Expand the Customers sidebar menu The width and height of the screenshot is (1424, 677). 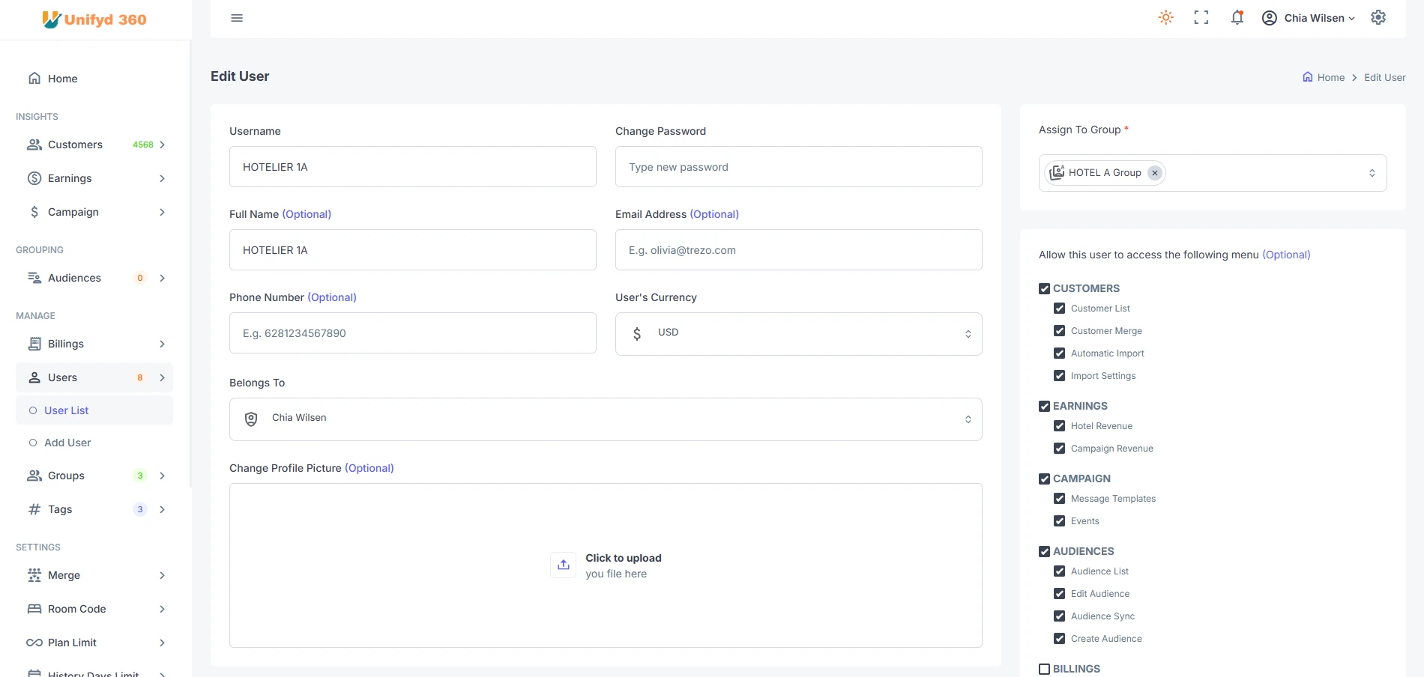point(94,145)
